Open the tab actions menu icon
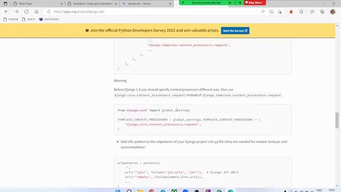The height and width of the screenshot is (192, 341). (5, 4)
